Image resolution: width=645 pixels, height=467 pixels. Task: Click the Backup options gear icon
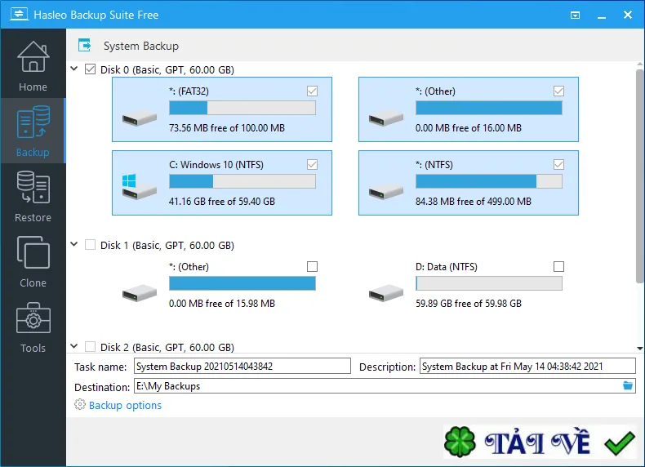[x=80, y=404]
